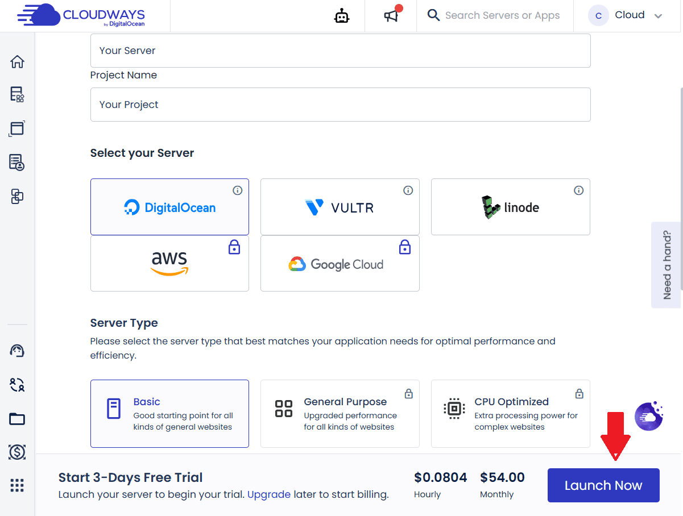Open the Team members icon in sidebar
This screenshot has width=683, height=516.
click(x=17, y=163)
